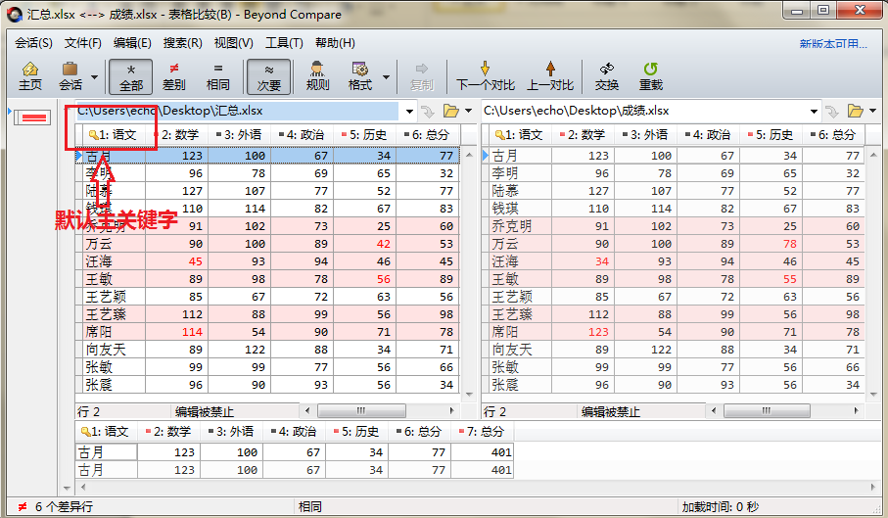
Task: Toggle the 次要 (Minor differences) button
Action: [x=268, y=75]
